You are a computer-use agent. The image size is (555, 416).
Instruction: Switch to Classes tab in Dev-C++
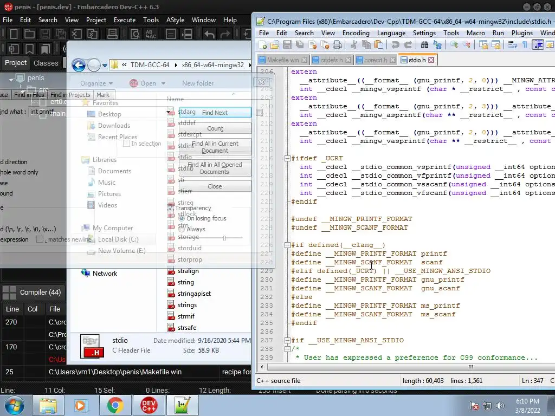pyautogui.click(x=46, y=63)
